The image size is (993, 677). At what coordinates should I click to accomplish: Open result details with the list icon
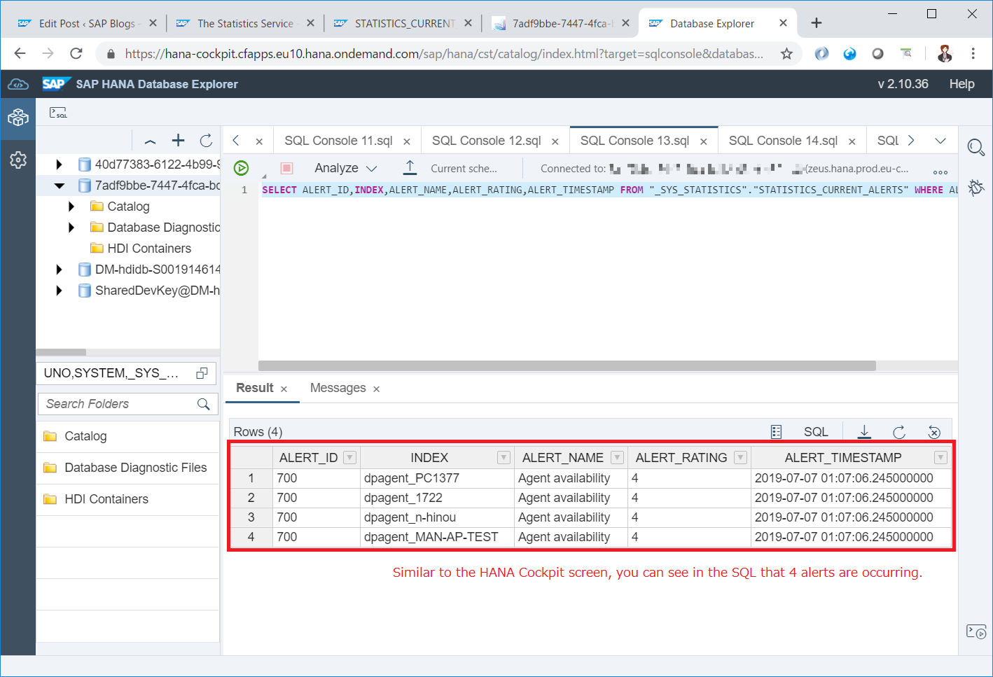776,431
